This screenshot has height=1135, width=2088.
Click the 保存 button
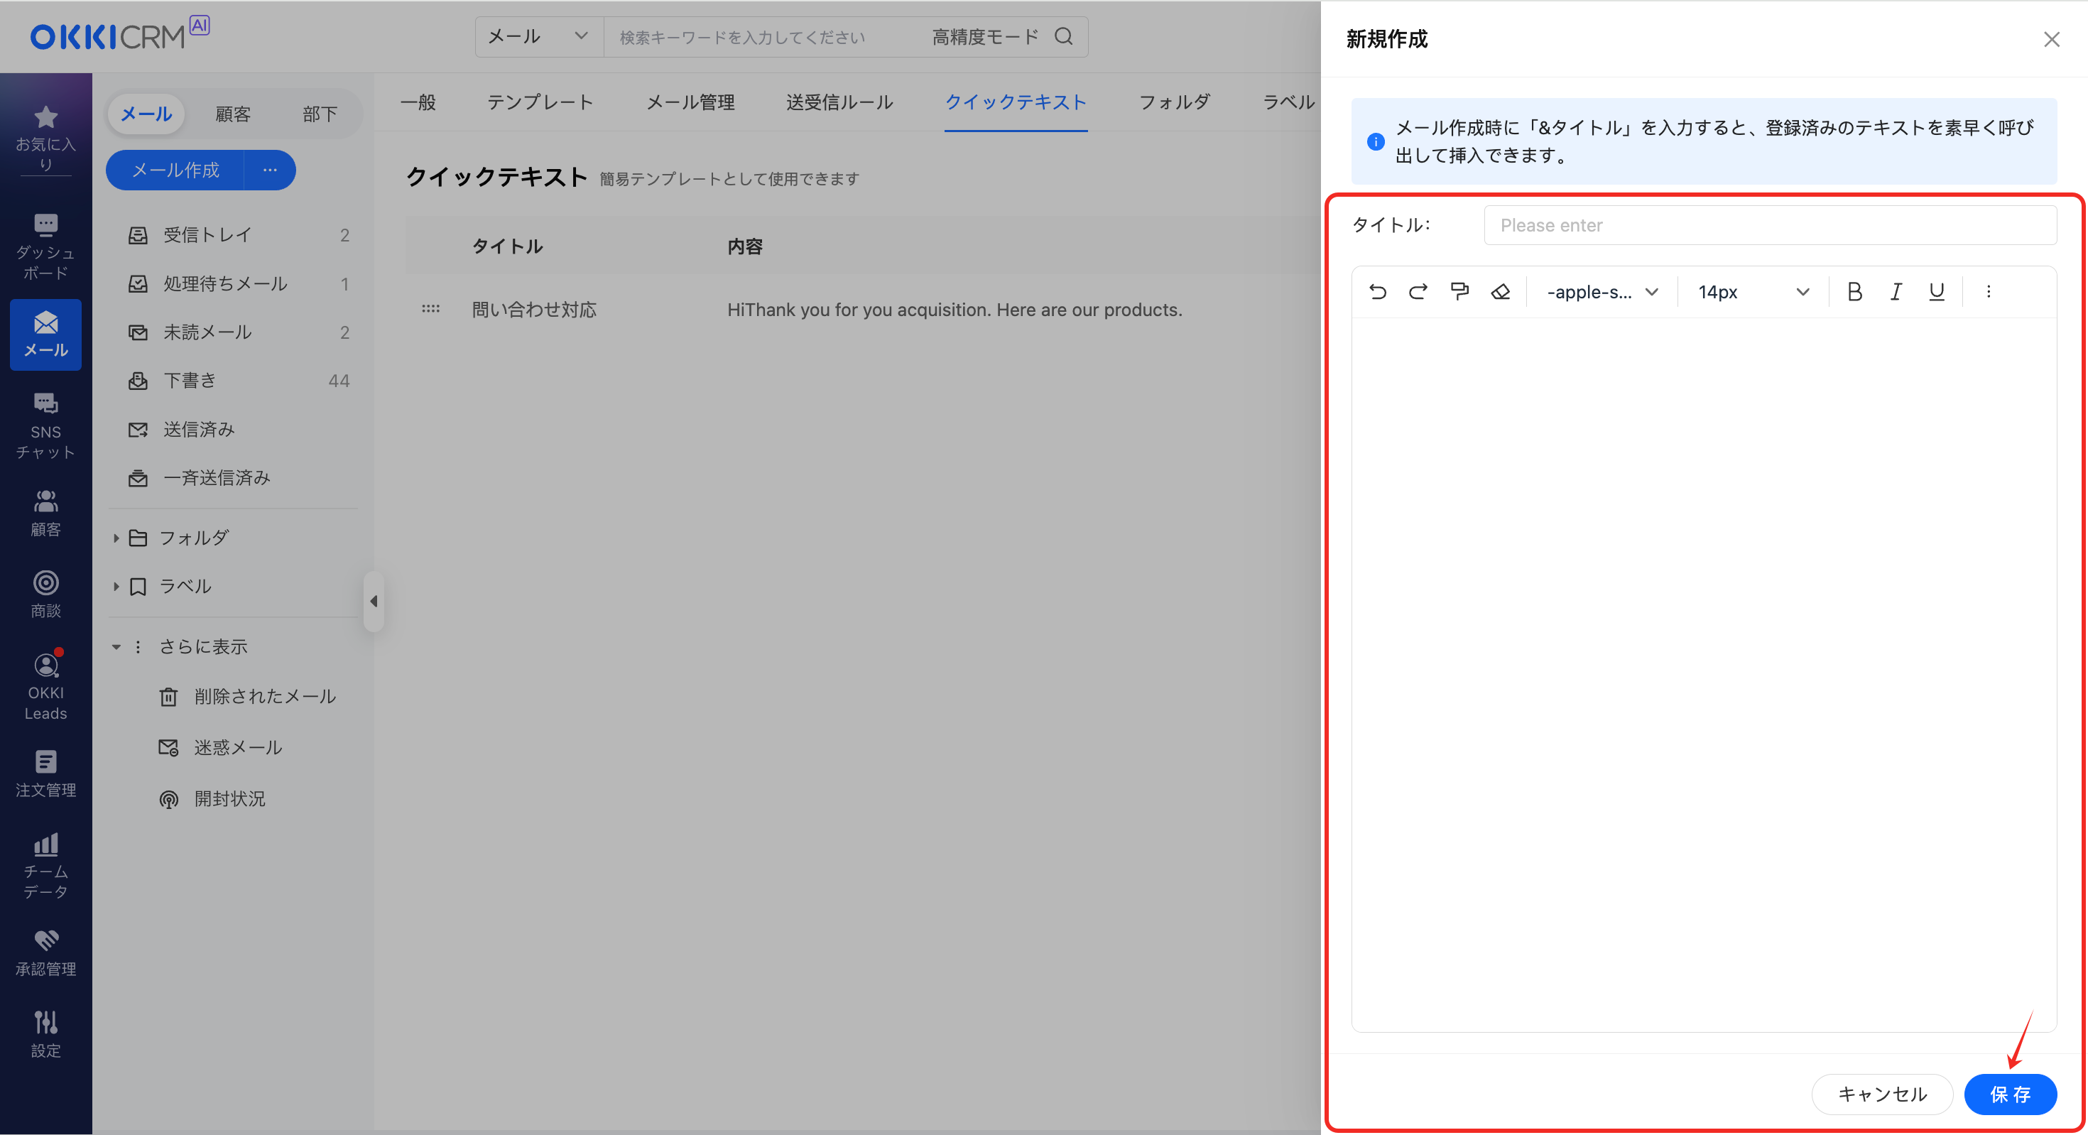click(x=2010, y=1095)
